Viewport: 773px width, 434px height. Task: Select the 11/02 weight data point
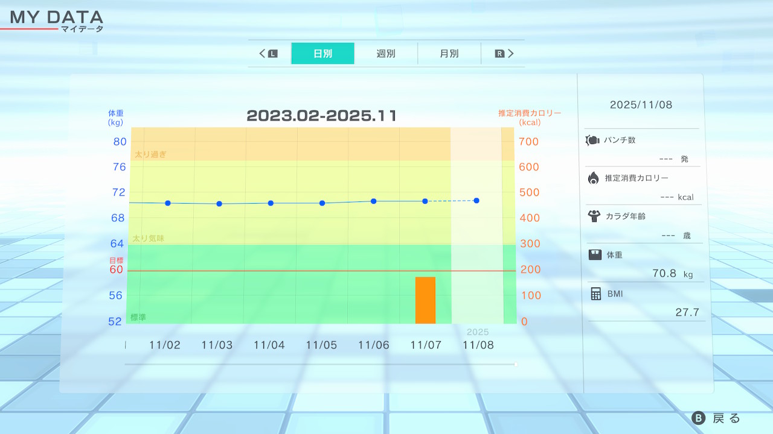[x=167, y=203]
